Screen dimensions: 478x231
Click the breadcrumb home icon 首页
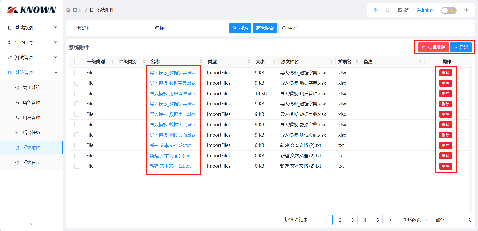(x=68, y=10)
